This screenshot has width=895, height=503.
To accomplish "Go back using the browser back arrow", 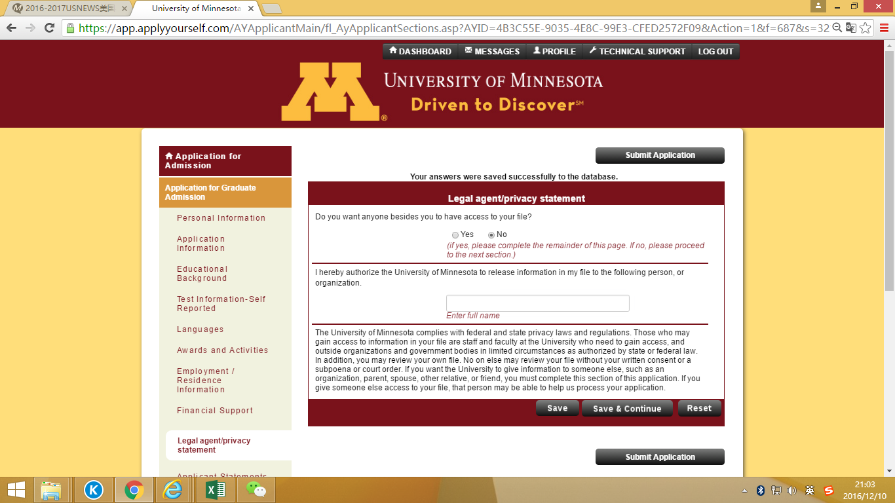I will (11, 28).
